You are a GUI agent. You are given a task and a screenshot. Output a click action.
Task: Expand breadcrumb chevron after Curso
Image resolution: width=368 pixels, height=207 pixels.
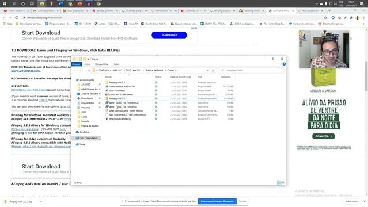coord(176,70)
